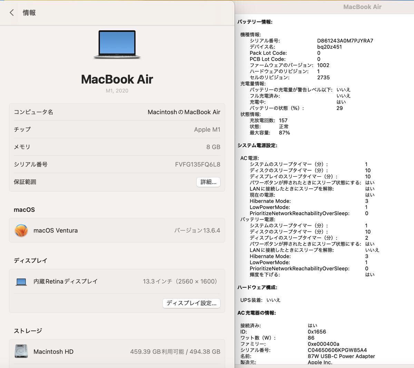Click cell revision value 2735
Image resolution: width=414 pixels, height=368 pixels.
pos(324,78)
